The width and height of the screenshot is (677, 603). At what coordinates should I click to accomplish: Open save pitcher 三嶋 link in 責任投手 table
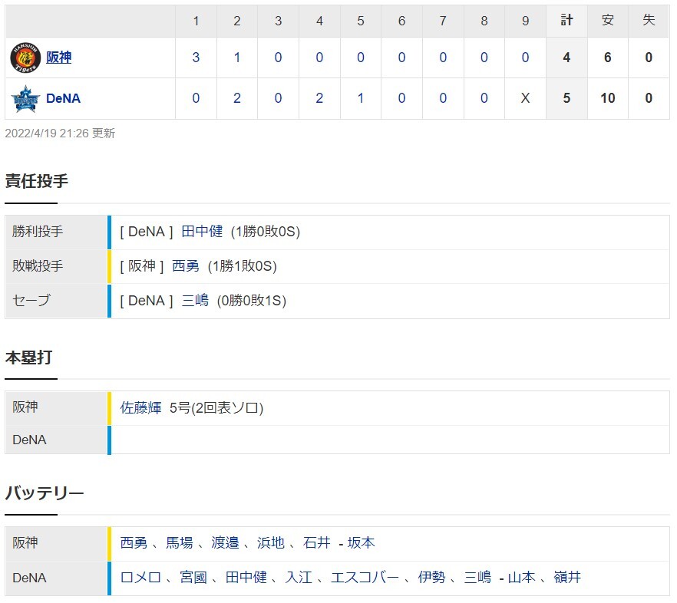(195, 301)
